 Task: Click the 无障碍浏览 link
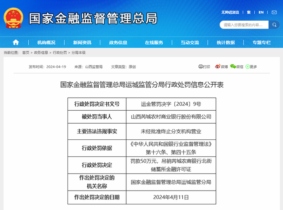230,12
